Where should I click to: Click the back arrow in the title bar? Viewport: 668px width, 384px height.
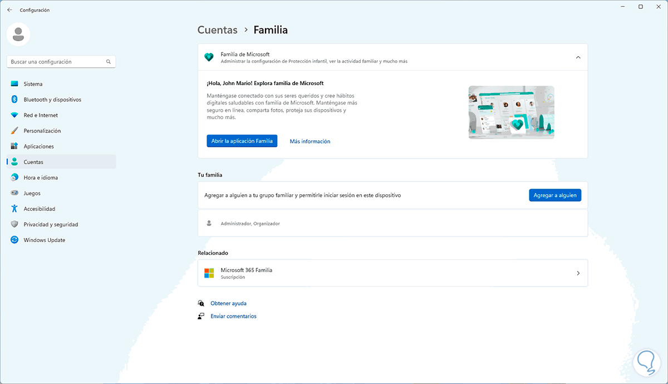click(x=9, y=10)
